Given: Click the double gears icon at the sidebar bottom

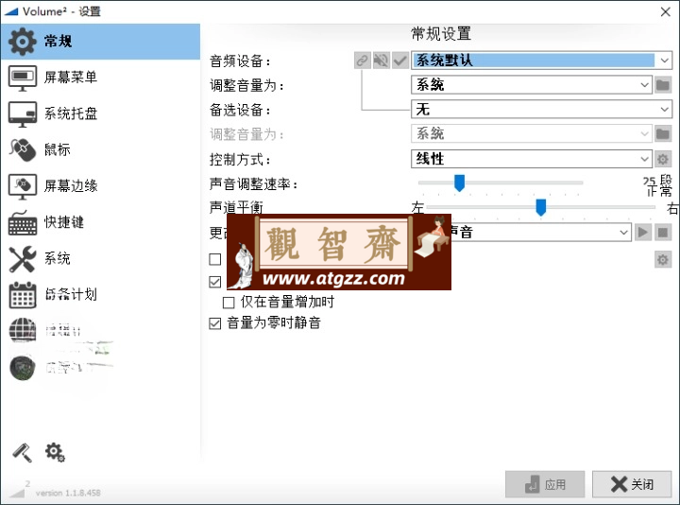Looking at the screenshot, I should (x=55, y=452).
